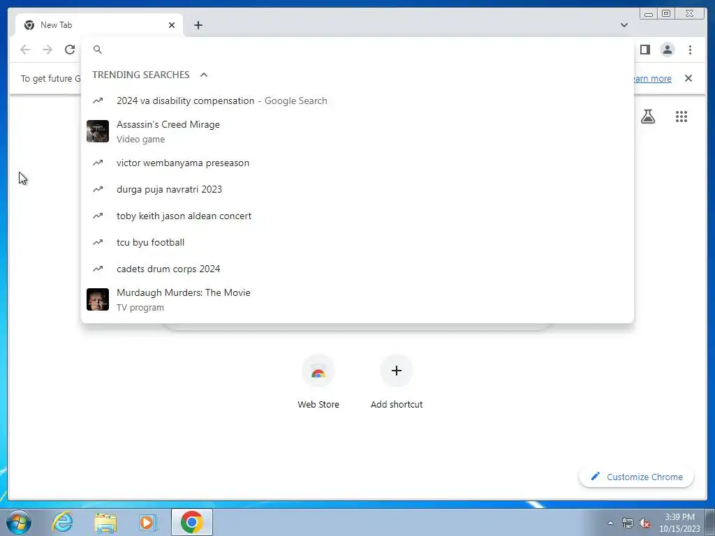Click the muted volume tray icon
Viewport: 715px width, 536px height.
point(644,523)
